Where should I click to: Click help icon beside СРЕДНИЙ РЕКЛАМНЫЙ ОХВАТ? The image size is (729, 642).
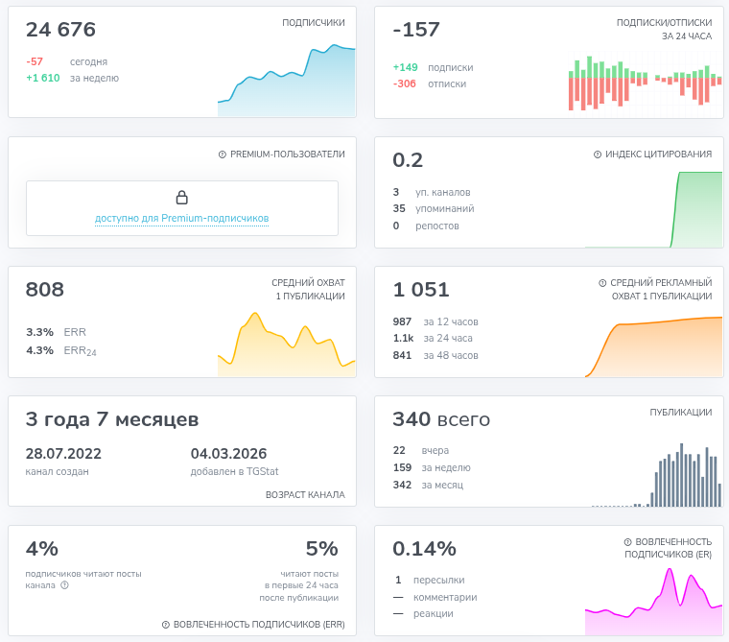point(602,283)
